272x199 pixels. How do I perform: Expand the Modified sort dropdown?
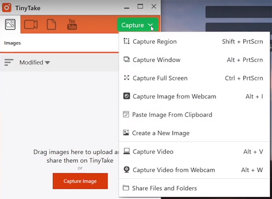pyautogui.click(x=35, y=62)
